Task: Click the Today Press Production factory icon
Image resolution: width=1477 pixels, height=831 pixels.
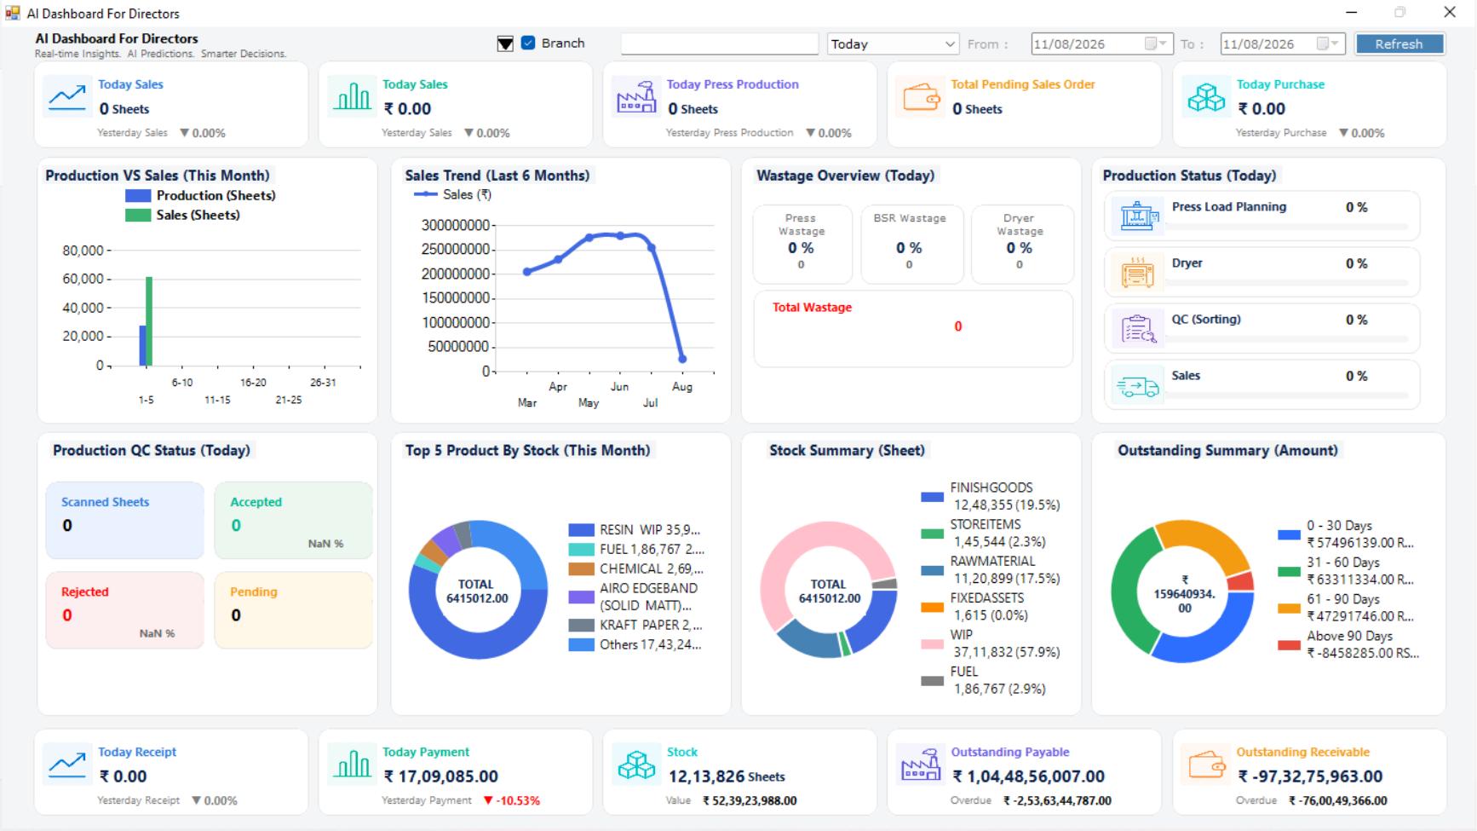Action: tap(636, 98)
